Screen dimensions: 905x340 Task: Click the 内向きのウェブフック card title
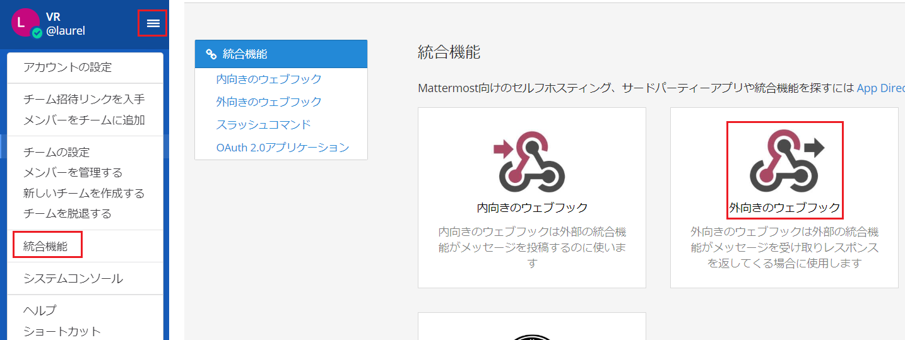[x=532, y=208]
